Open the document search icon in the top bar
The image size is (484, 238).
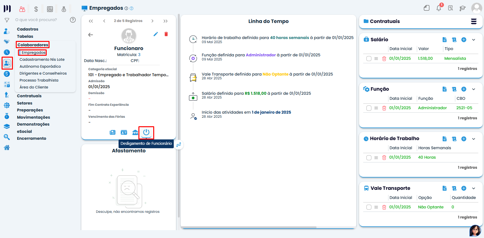(x=451, y=8)
